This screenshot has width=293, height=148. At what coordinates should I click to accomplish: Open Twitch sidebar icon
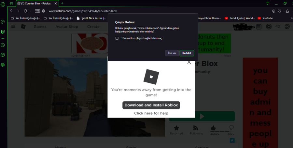click(3, 32)
